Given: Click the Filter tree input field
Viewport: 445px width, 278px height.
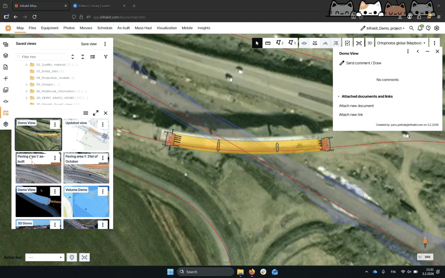Looking at the screenshot, I should click(x=41, y=57).
